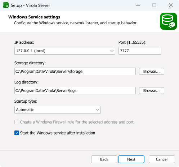Click the Virola Server title bar icon
179x167 pixels.
point(6,5)
